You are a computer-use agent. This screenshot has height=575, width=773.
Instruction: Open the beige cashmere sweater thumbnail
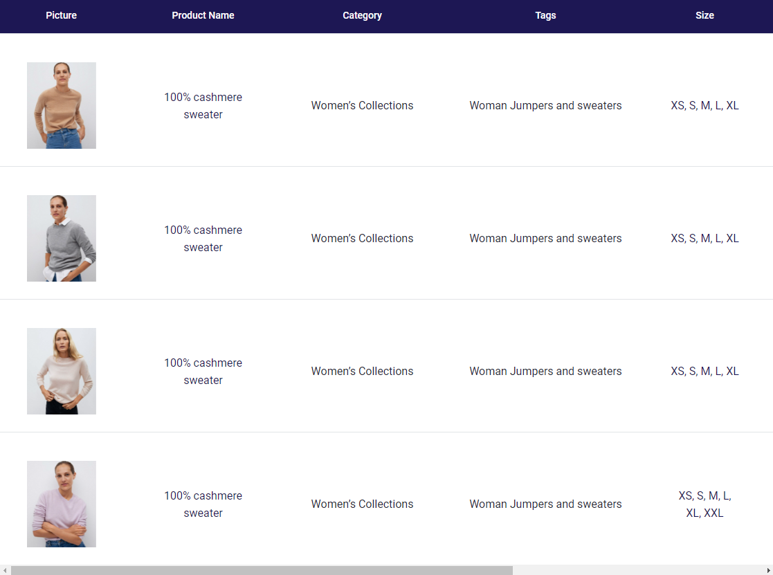(62, 371)
